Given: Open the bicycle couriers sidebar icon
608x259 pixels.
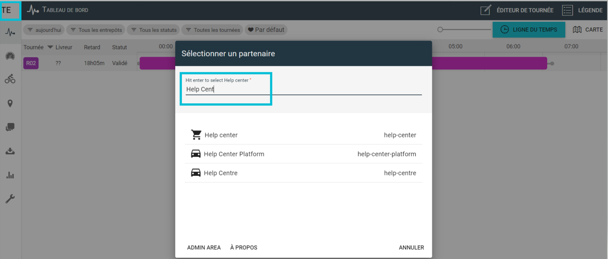Looking at the screenshot, I should (x=10, y=79).
